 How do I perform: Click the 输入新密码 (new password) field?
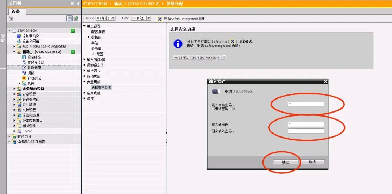[306, 125]
